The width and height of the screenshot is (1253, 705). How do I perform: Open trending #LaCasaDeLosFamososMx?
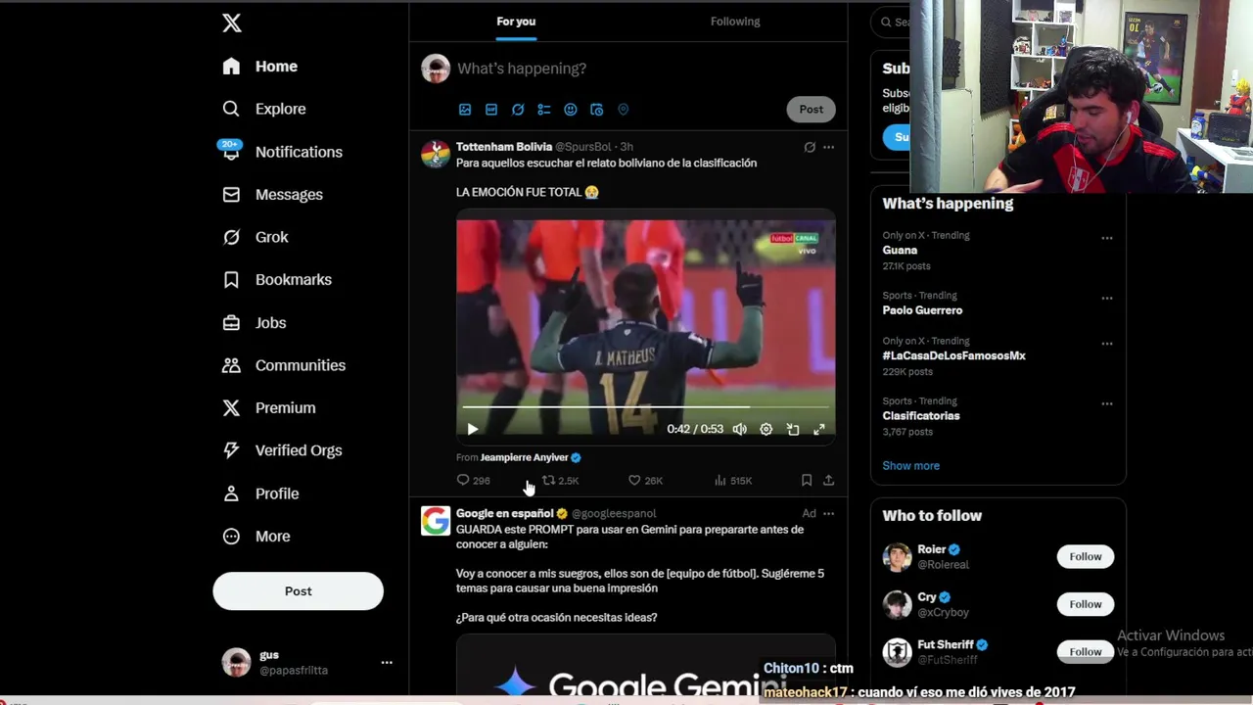(954, 356)
